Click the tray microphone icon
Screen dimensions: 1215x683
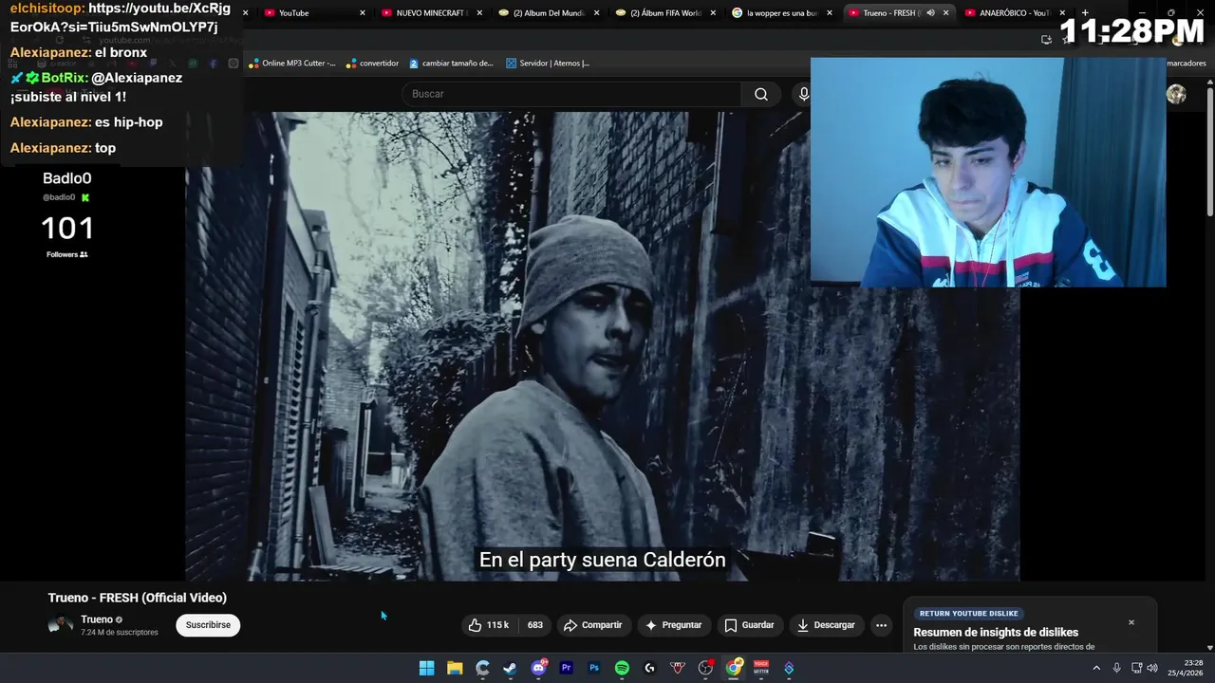tap(1116, 668)
